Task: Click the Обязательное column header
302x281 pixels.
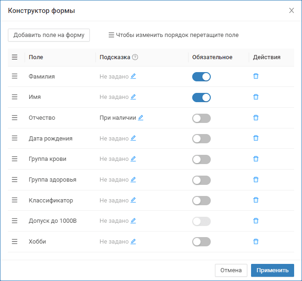Action: [212, 57]
